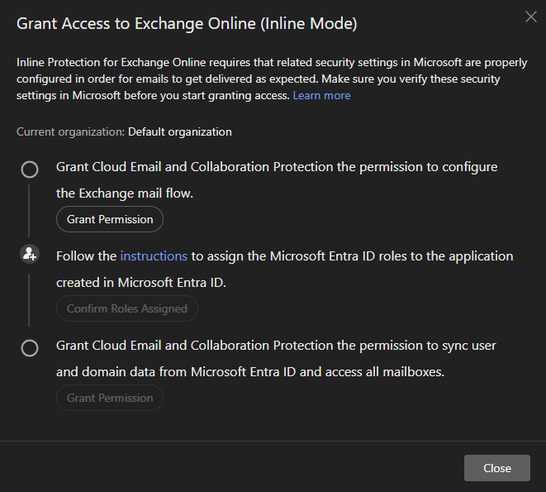
Task: Click the first step's circle status indicator
Action: point(30,170)
